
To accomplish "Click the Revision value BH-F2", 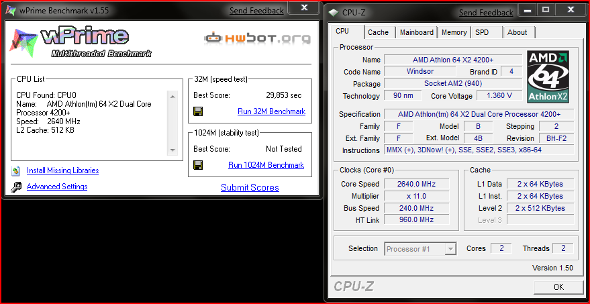I will coord(556,138).
